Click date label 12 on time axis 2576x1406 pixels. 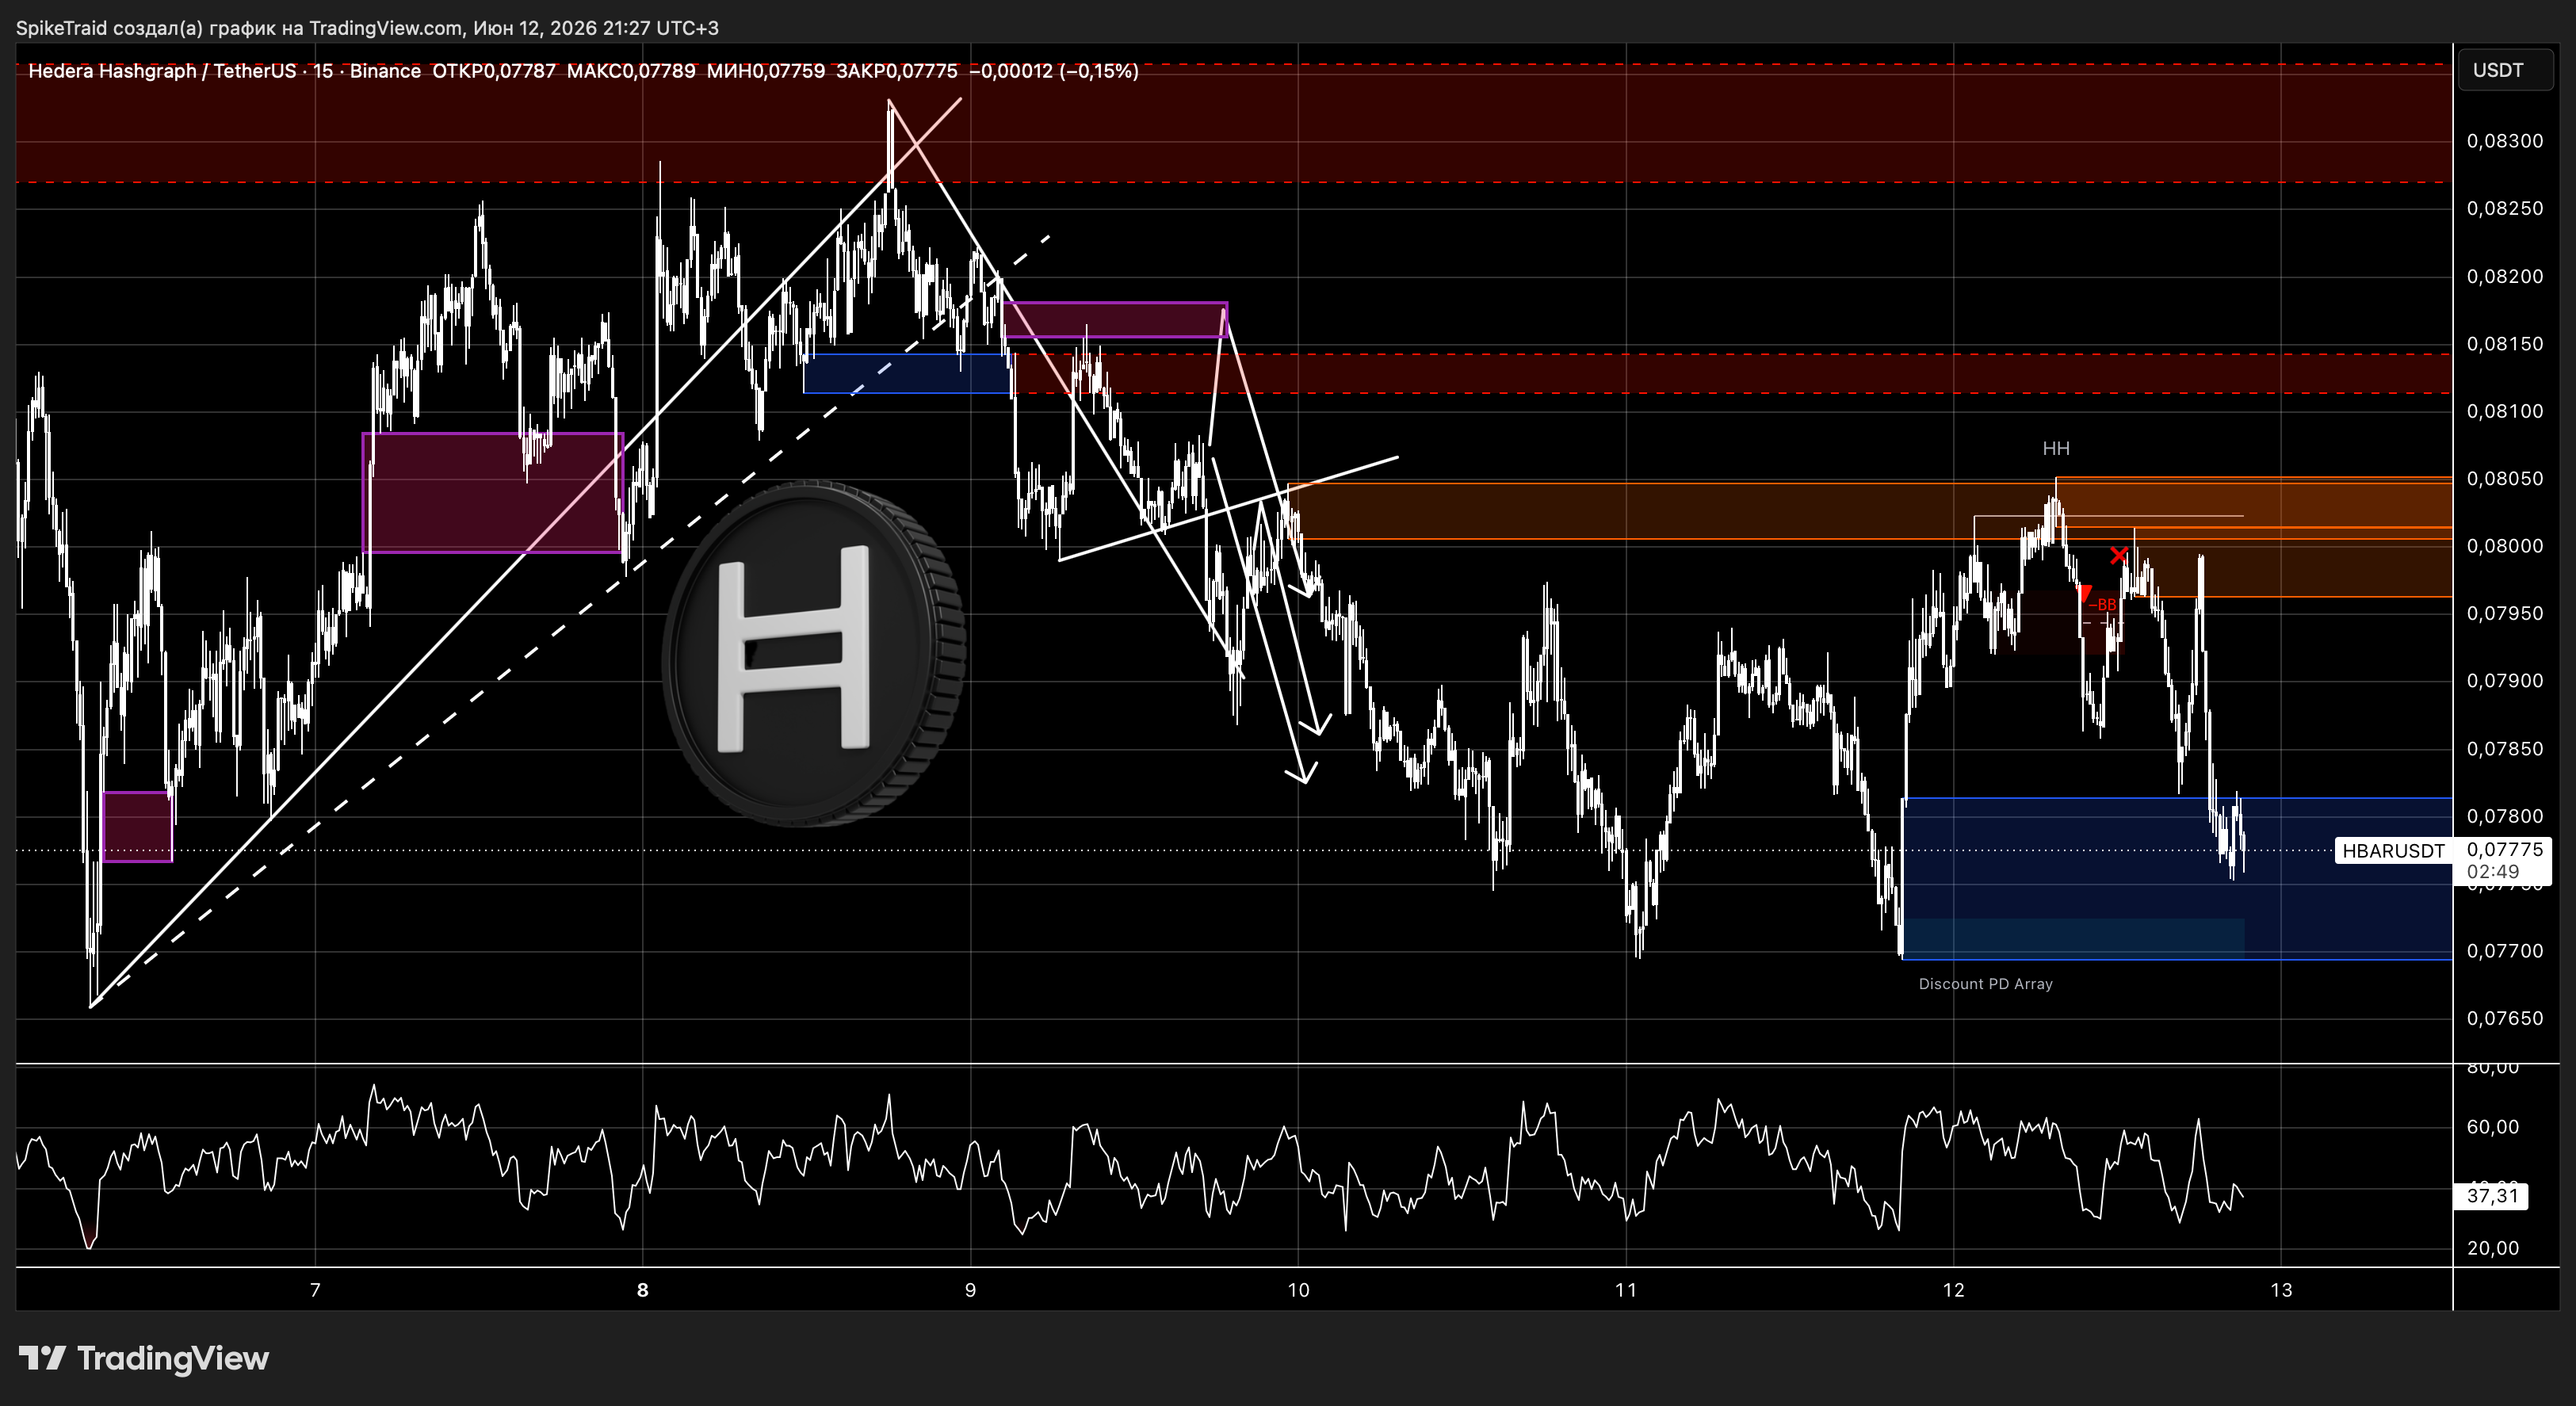click(x=1953, y=1290)
